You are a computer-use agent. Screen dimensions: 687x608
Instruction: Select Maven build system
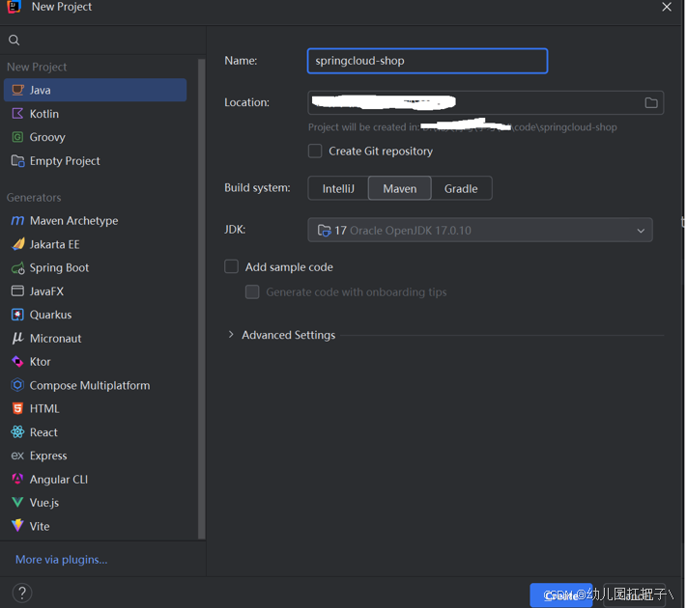[400, 188]
